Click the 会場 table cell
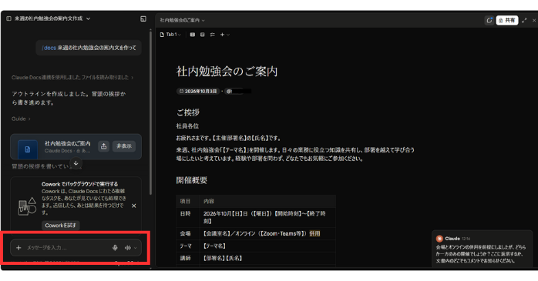The height and width of the screenshot is (281, 538). click(187, 233)
